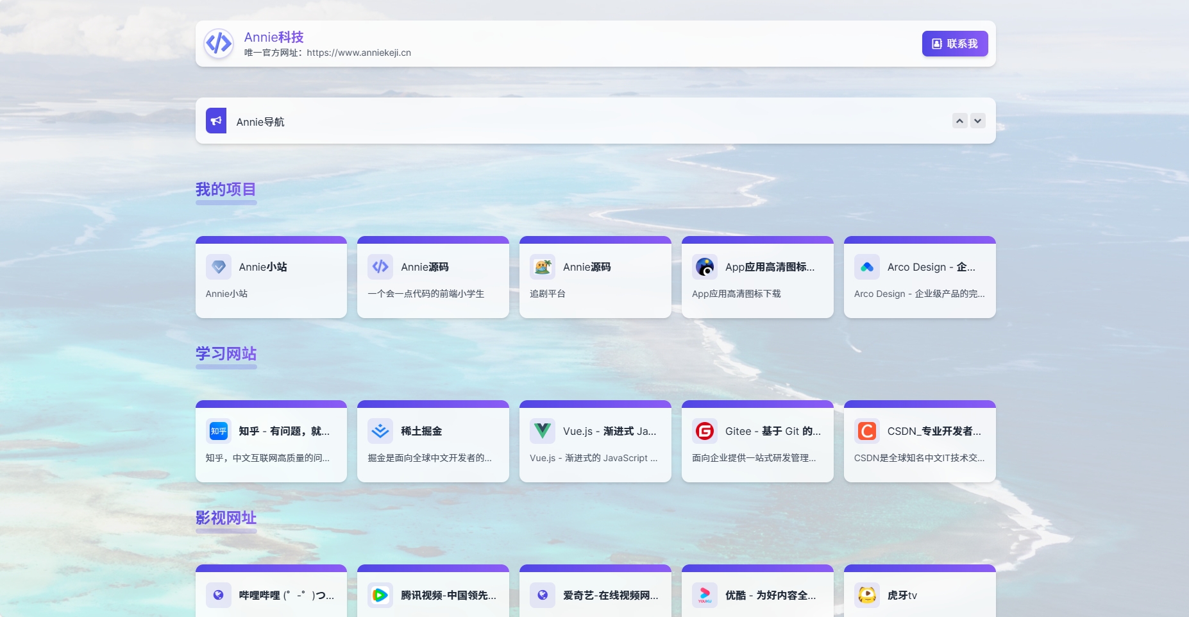Click the App应用高清图标... card title
Viewport: 1189px width, 617px height.
pyautogui.click(x=770, y=267)
